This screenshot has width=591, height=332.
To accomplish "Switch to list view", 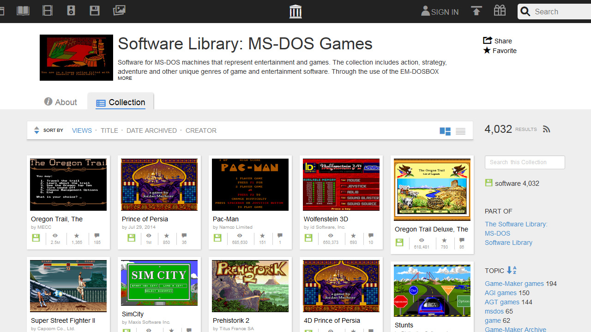I will coord(460,131).
